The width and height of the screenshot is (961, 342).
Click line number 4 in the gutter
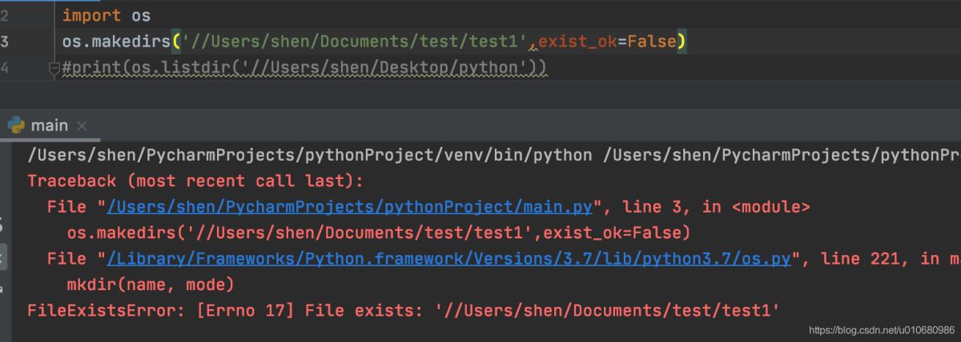point(5,68)
